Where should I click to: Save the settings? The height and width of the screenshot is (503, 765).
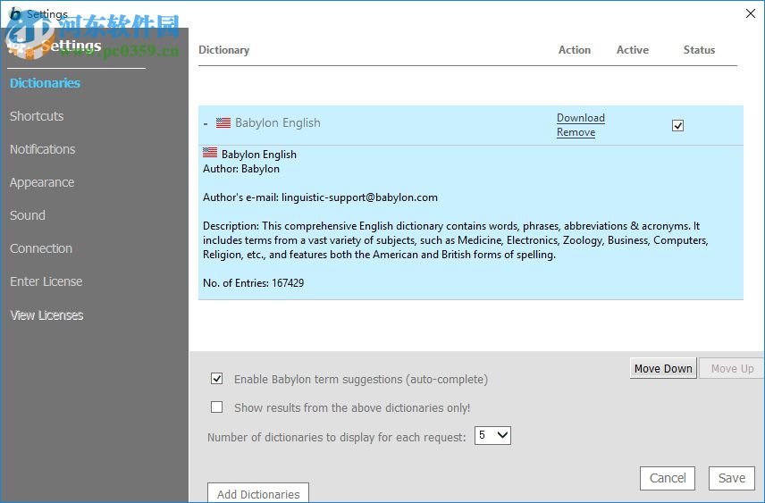732,478
